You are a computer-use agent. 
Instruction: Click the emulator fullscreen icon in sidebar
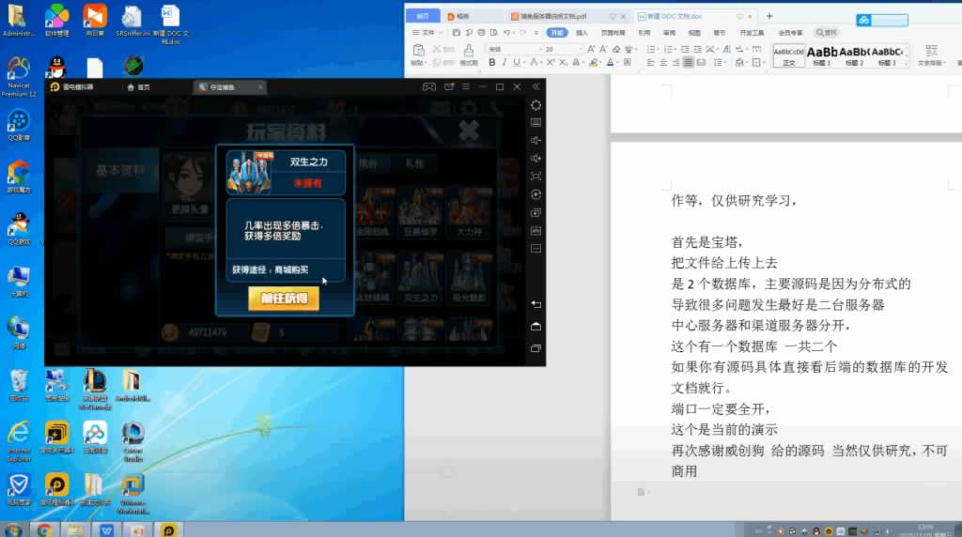pyautogui.click(x=535, y=176)
